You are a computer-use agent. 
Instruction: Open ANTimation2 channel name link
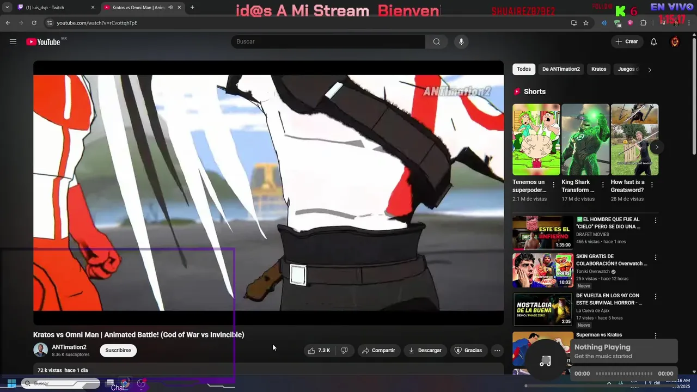click(x=69, y=347)
